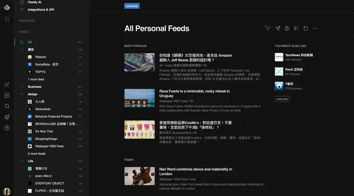The image size is (354, 196).
Task: Open Roca Fuerte article title
Action: [194, 93]
